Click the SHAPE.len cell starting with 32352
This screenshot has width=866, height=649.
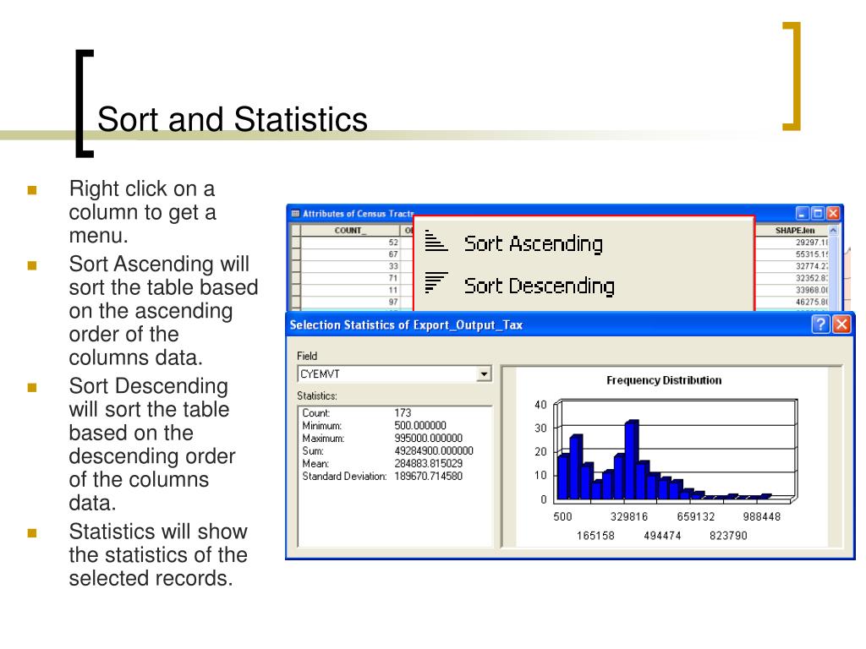[792, 278]
